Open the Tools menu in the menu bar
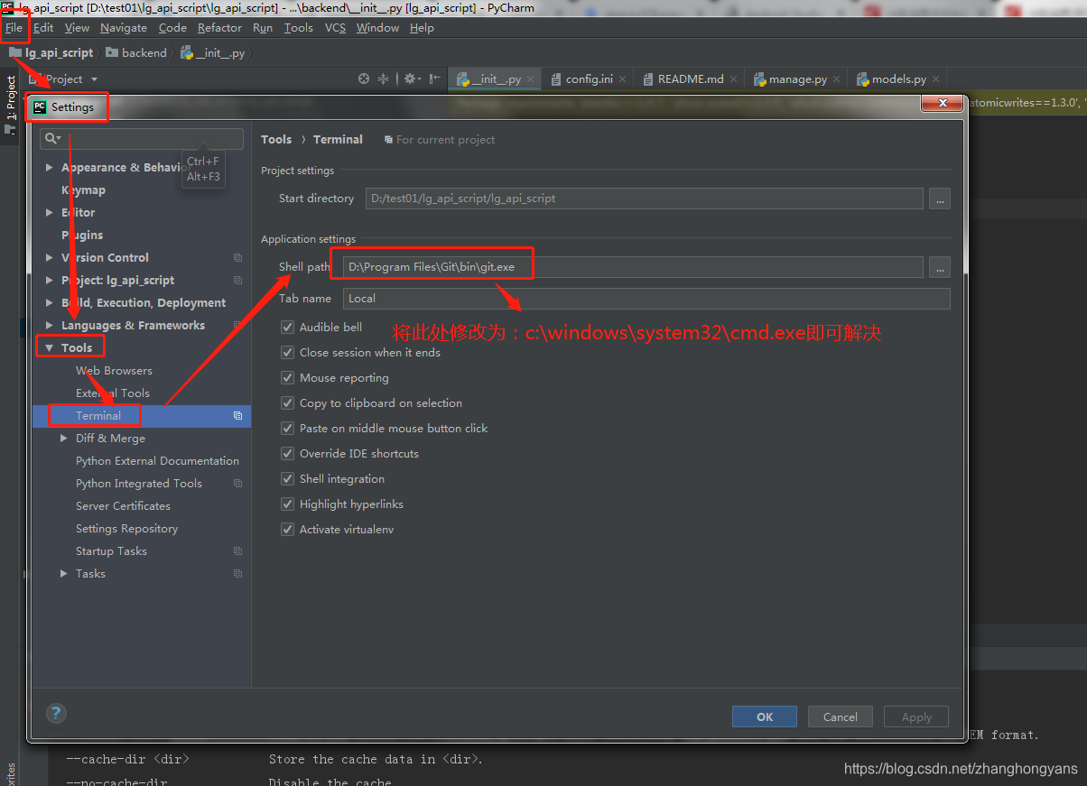1087x786 pixels. [299, 28]
